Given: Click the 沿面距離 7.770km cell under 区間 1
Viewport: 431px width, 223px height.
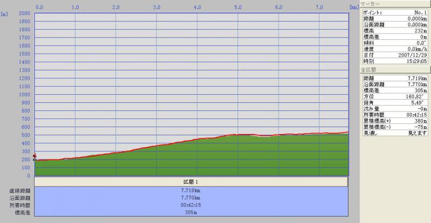Looking at the screenshot, I should coord(191,198).
